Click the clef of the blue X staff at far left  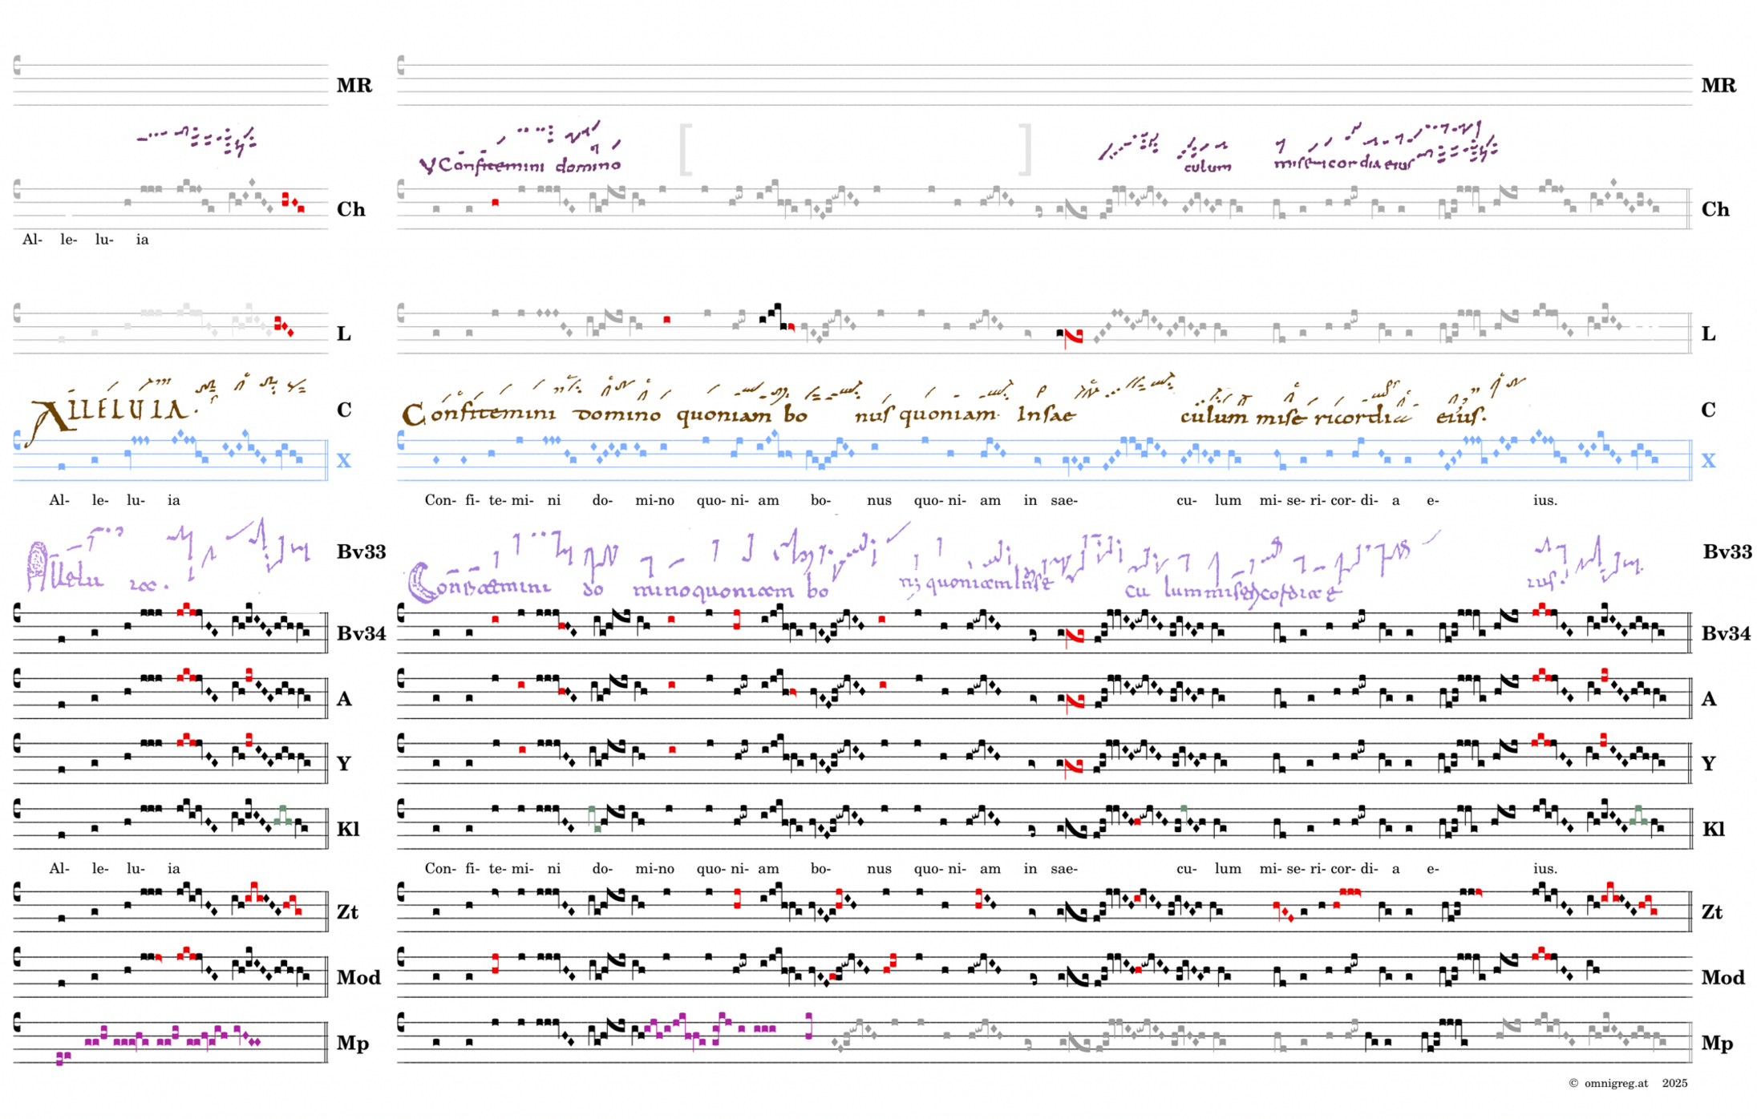point(18,441)
